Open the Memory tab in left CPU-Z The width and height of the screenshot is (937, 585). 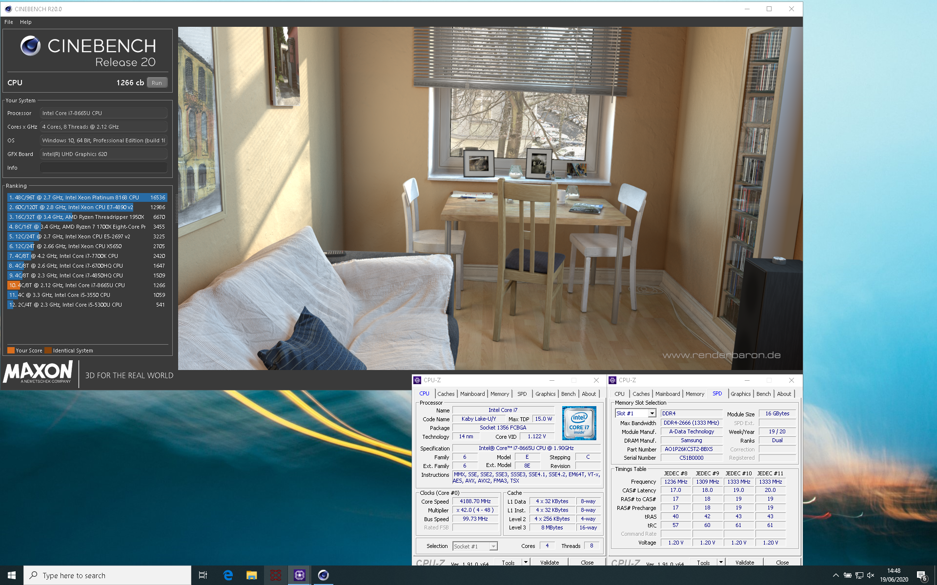[x=500, y=394]
